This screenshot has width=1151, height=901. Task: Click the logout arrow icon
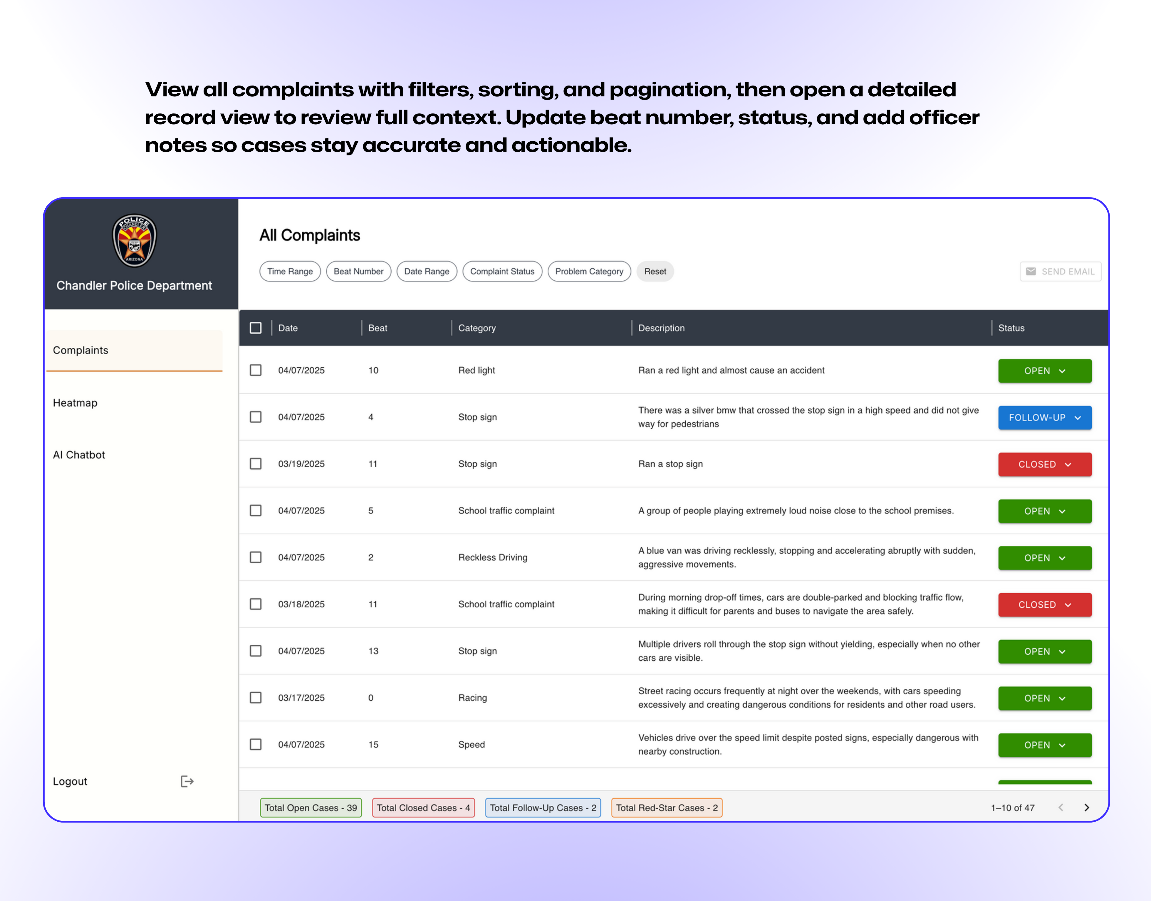click(x=187, y=781)
